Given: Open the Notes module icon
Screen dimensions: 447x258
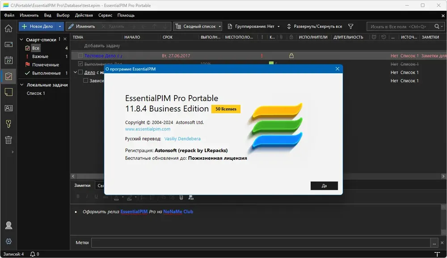Looking at the screenshot, I should click(8, 92).
